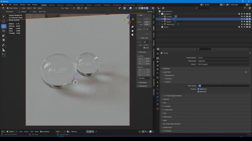
Task: Select the Rotate tool in toolbar
Action: click(x=4, y=31)
